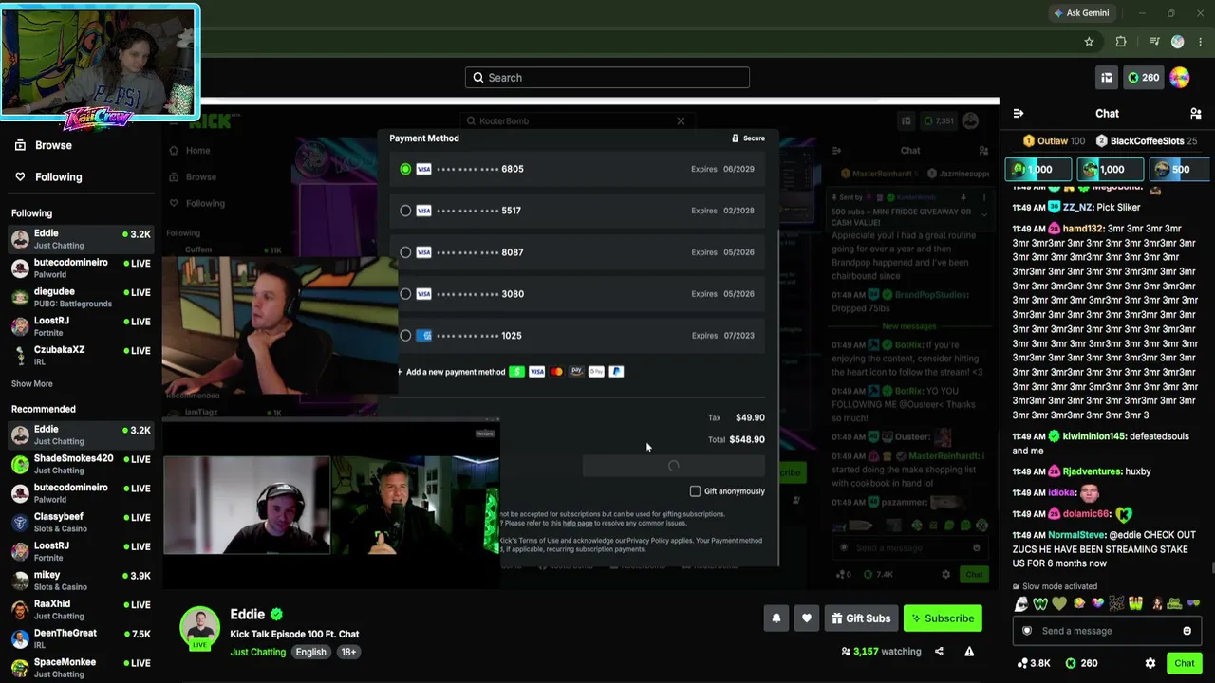
Task: Click the English language tag
Action: (310, 652)
